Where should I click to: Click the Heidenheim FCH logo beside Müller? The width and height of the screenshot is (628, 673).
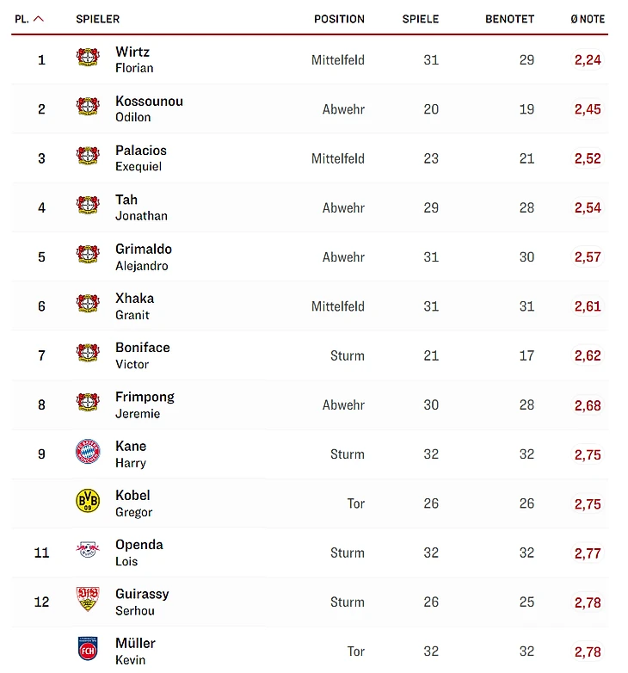coord(88,650)
